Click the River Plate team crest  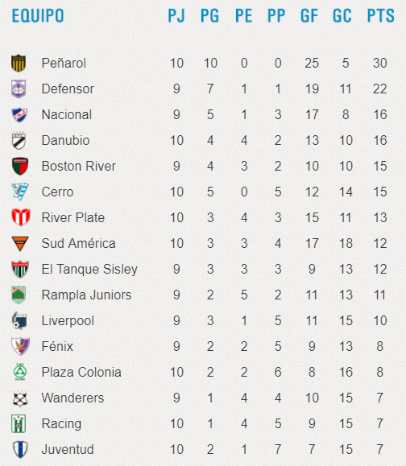(21, 217)
